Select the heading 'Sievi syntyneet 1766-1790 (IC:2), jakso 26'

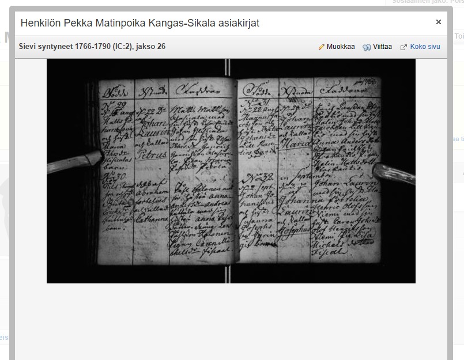coord(92,47)
